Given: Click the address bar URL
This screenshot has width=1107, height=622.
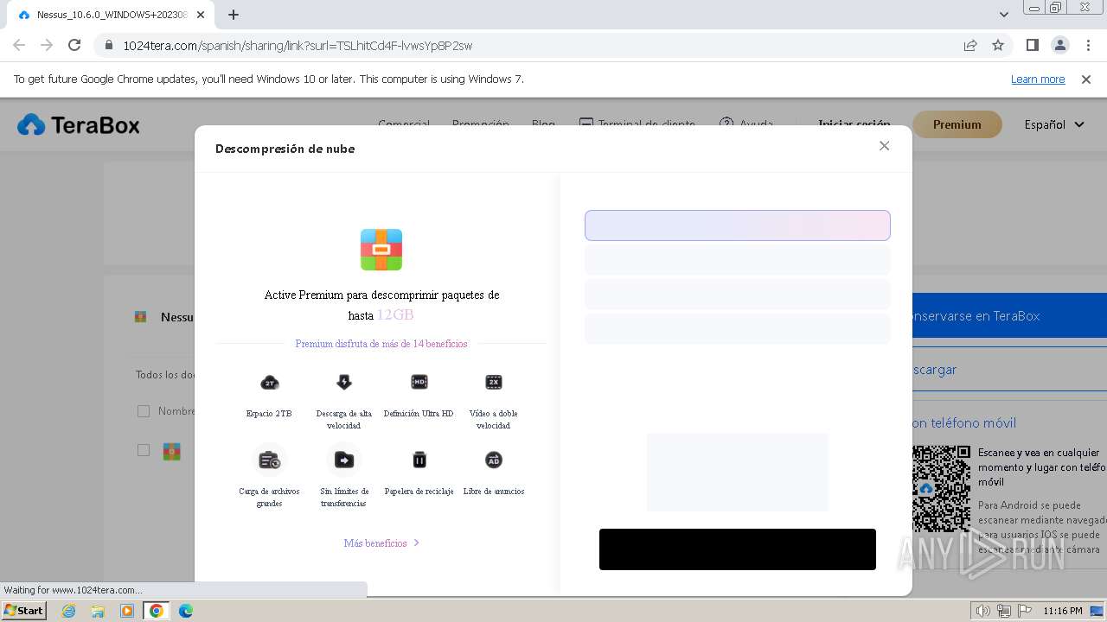Looking at the screenshot, I should [298, 46].
